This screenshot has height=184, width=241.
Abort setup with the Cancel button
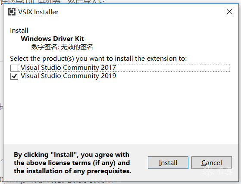click(x=212, y=162)
